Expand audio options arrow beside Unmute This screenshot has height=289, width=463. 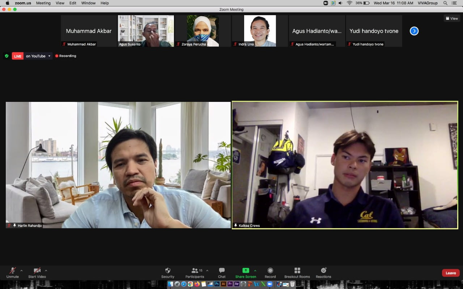pos(21,270)
